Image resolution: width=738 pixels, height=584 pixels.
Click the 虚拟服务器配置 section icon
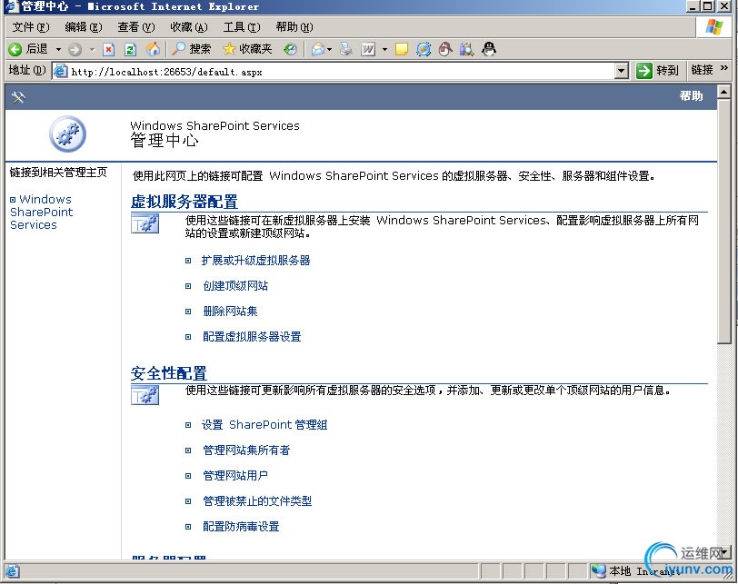click(x=145, y=223)
